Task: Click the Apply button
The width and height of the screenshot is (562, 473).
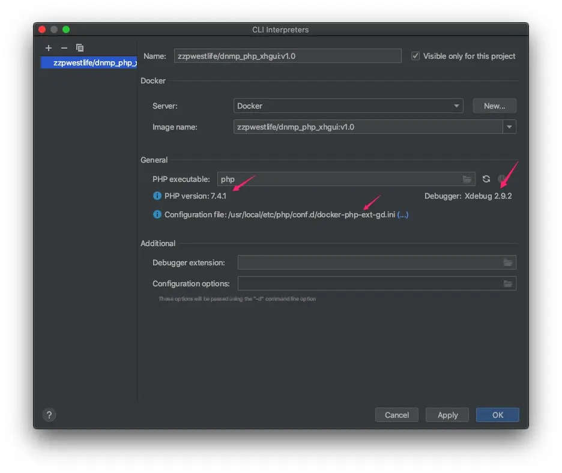Action: (447, 415)
